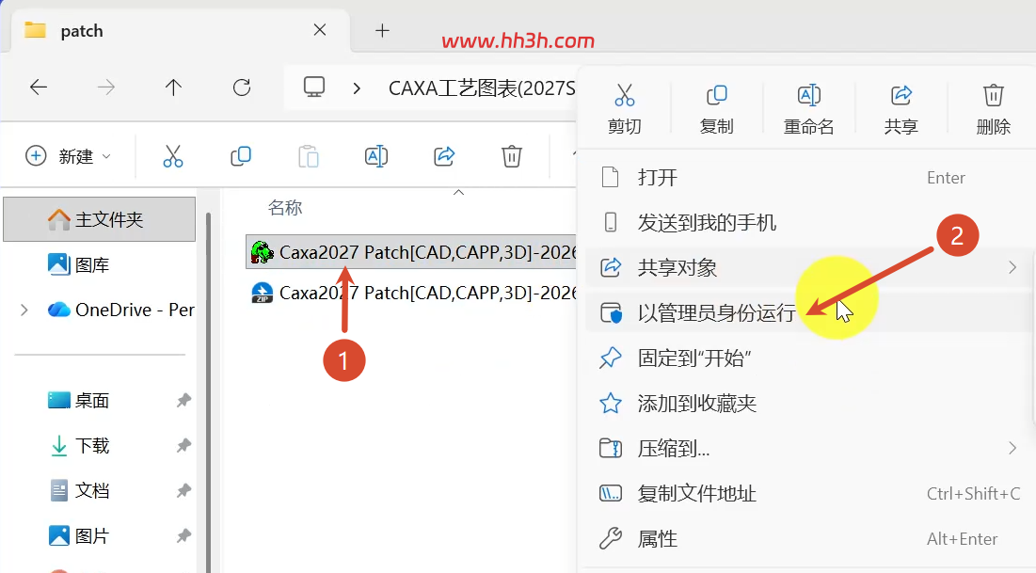This screenshot has height=573, width=1036.
Task: Select 固定到"开始" entry
Action: [x=806, y=358]
